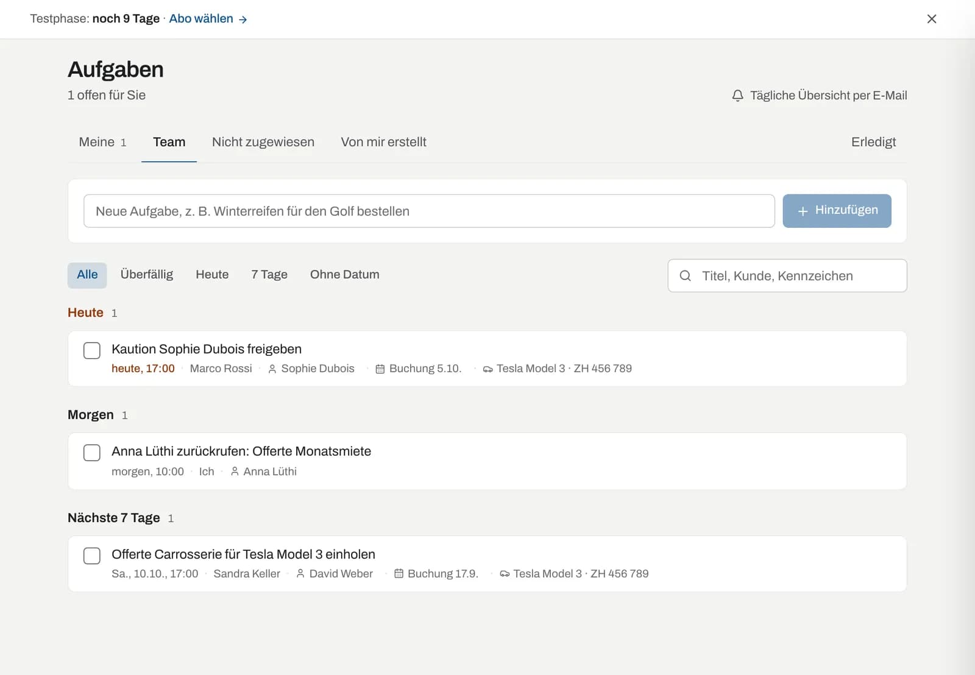The height and width of the screenshot is (675, 975).
Task: Open customer David Weber
Action: point(335,574)
